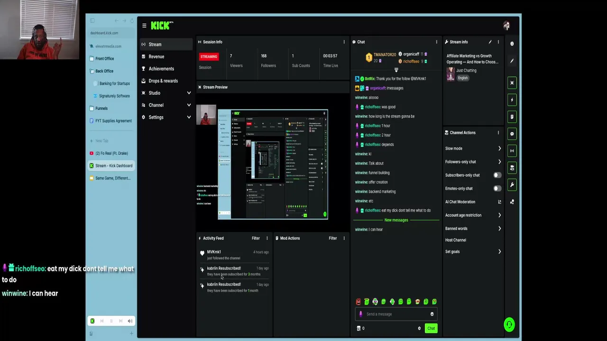
Task: Select Stream in left navigation
Action: coord(166,45)
